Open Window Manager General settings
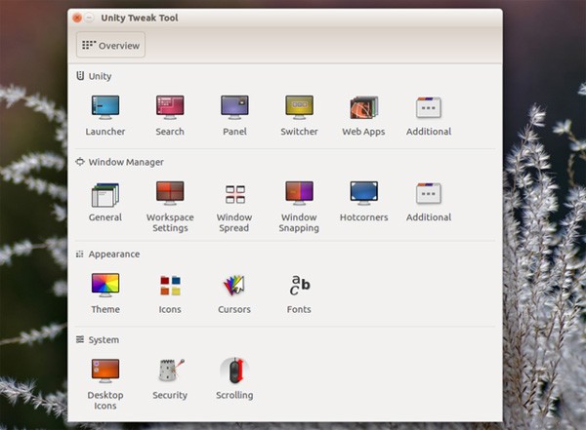586x430 pixels. pos(105,194)
